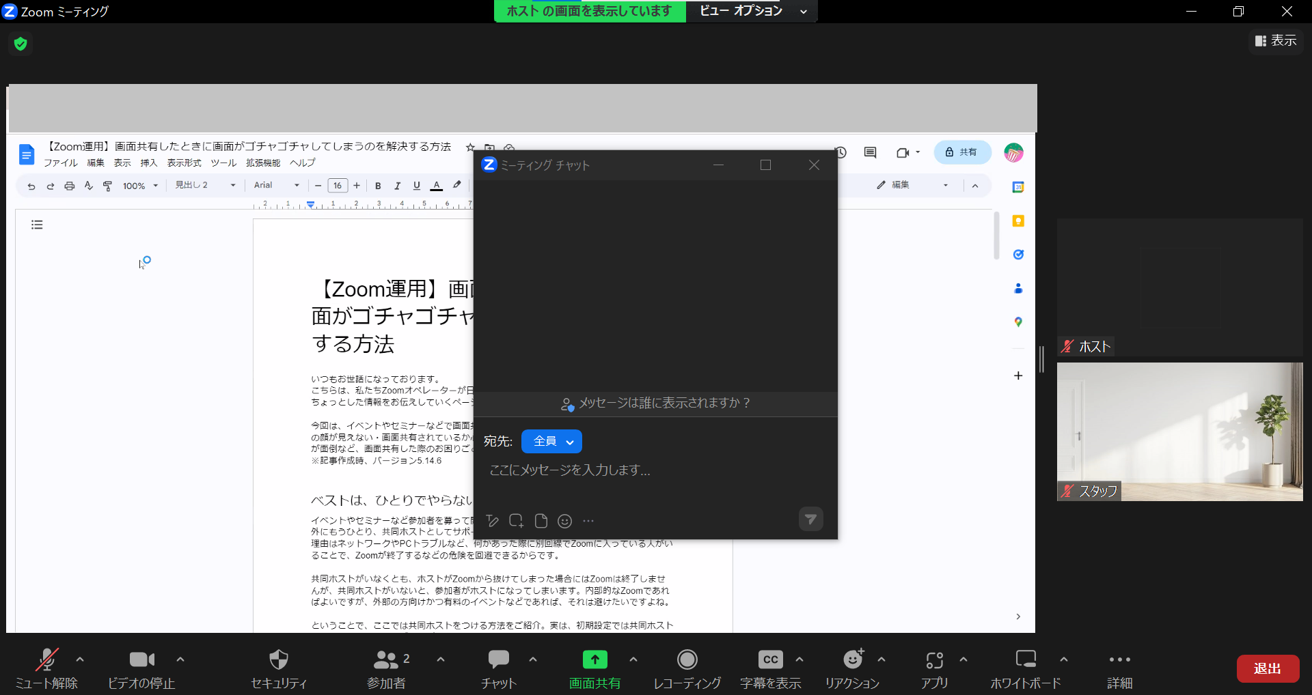Open the Apps icon in toolbar
Screen dimensions: 1312x695
click(934, 660)
